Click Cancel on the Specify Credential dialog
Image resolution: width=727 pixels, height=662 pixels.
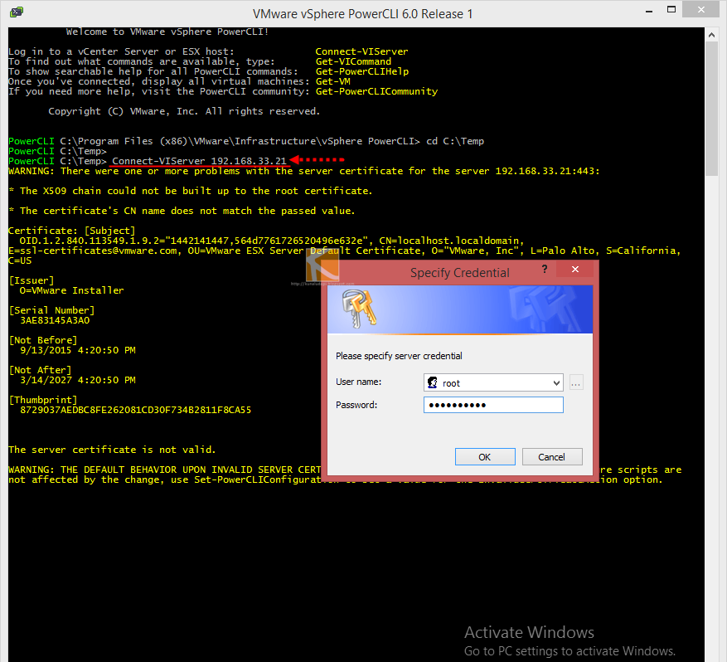click(x=551, y=456)
